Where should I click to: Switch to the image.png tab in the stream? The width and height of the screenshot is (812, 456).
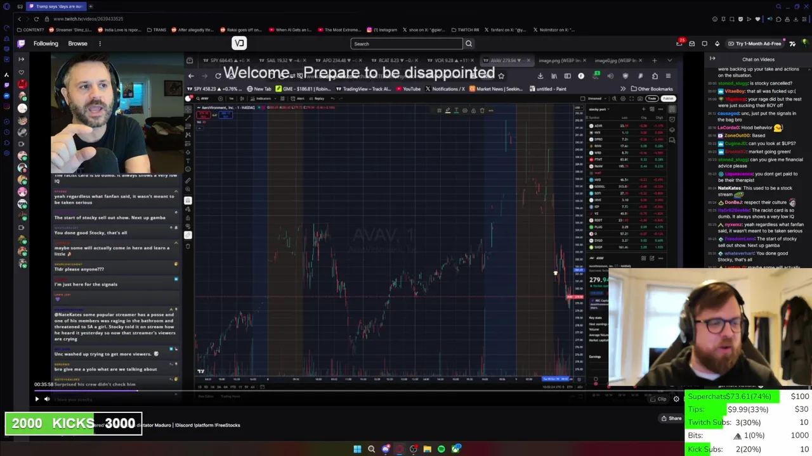click(x=563, y=60)
